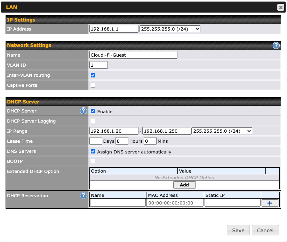The image size is (287, 242).
Task: Add an Extended DHCP Option
Action: pyautogui.click(x=184, y=185)
